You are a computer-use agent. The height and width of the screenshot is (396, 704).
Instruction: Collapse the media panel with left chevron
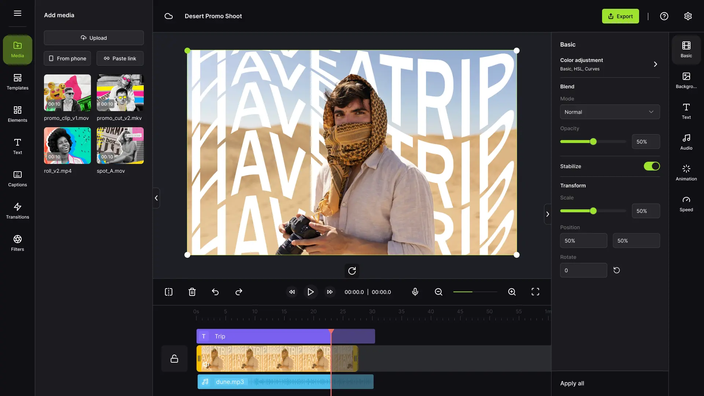pos(156,198)
